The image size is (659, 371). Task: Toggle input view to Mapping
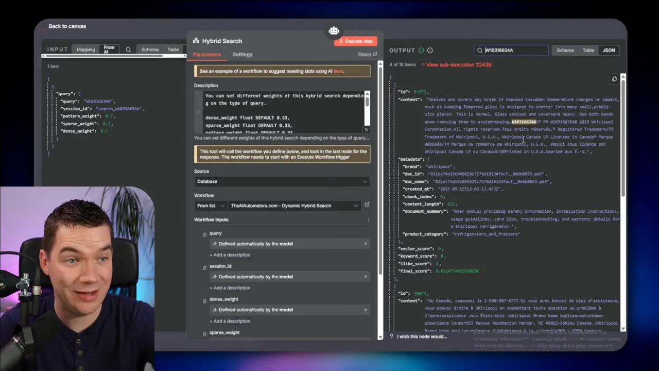click(x=85, y=50)
